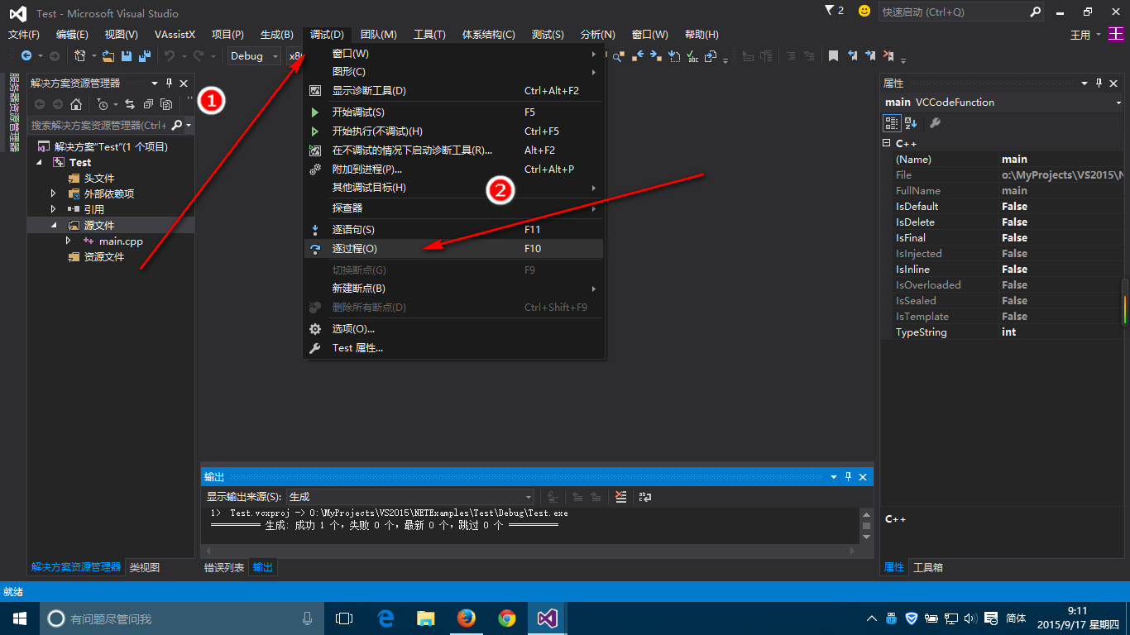Select 开始执行(不调试)(H) menu entry
1130x635 pixels.
(x=455, y=131)
